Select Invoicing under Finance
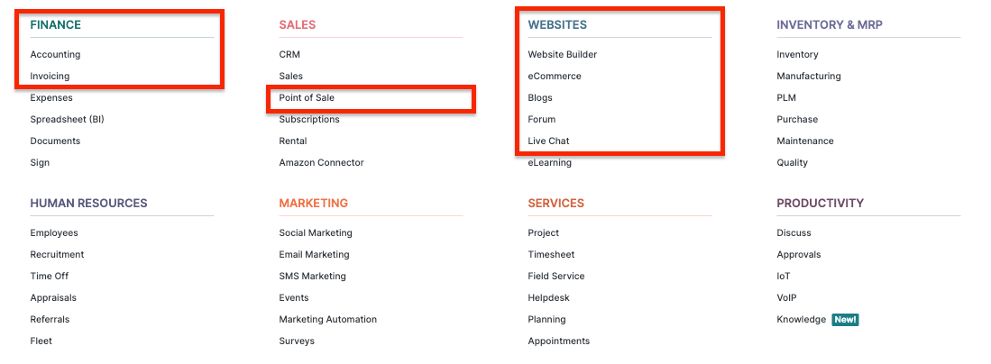The width and height of the screenshot is (991, 364). (x=50, y=76)
